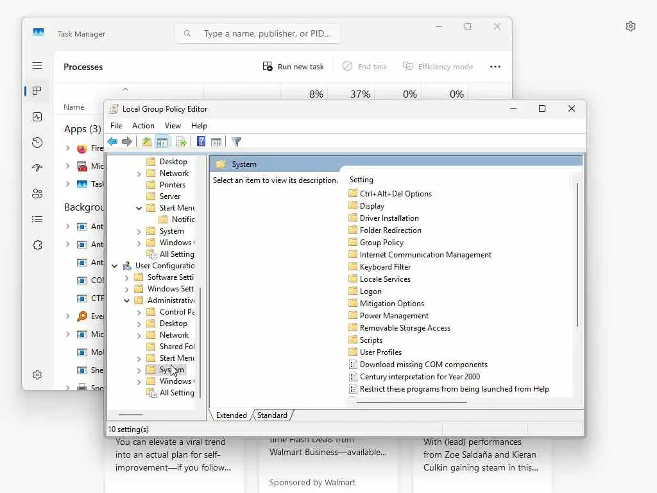The image size is (657, 493).
Task: Open Details list icon in Task Manager sidebar
Action: [37, 220]
